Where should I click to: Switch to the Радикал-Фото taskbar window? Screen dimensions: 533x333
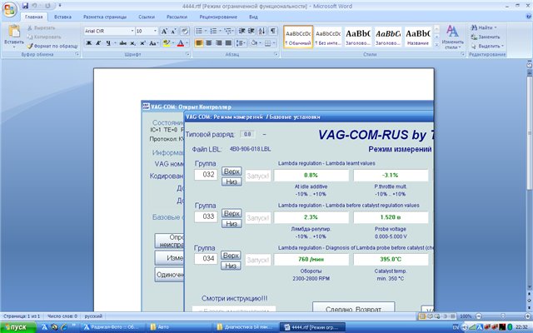[x=114, y=327]
